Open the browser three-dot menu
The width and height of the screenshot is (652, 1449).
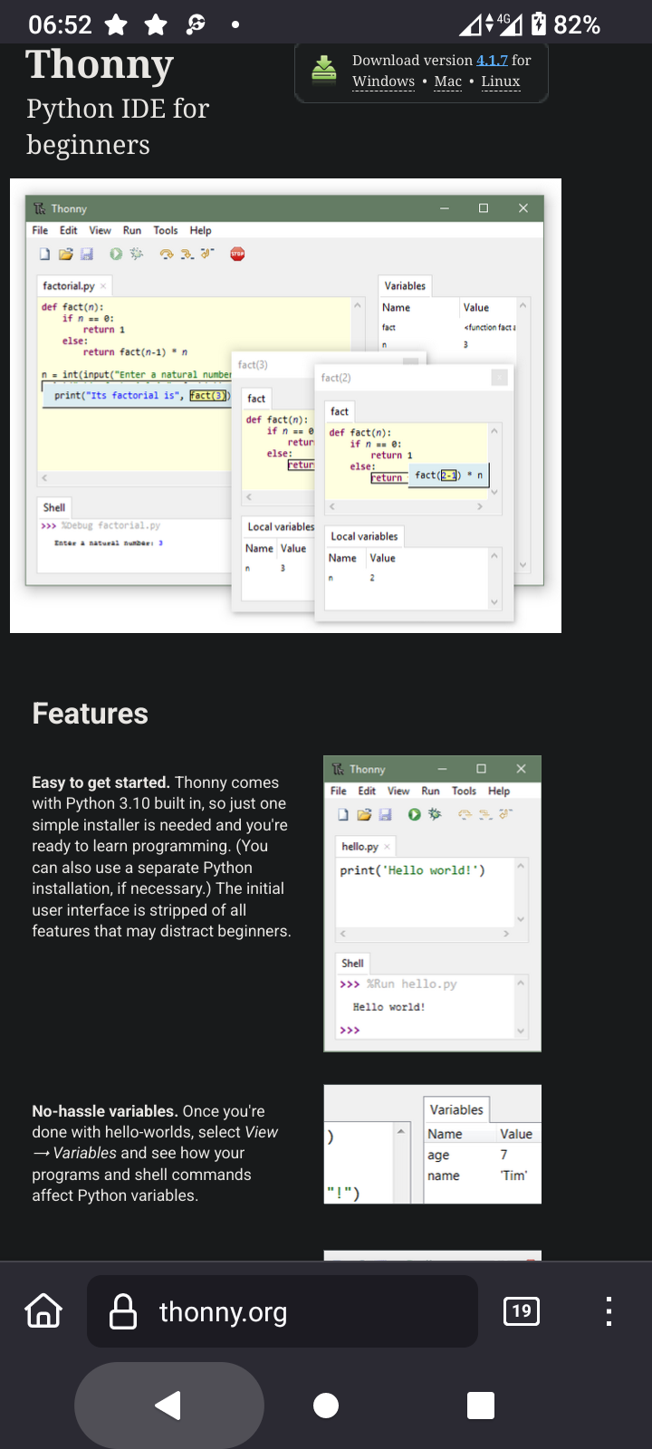609,1311
